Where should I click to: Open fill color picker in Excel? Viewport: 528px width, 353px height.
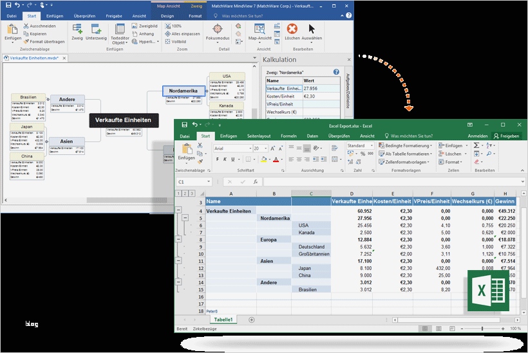tap(269, 159)
